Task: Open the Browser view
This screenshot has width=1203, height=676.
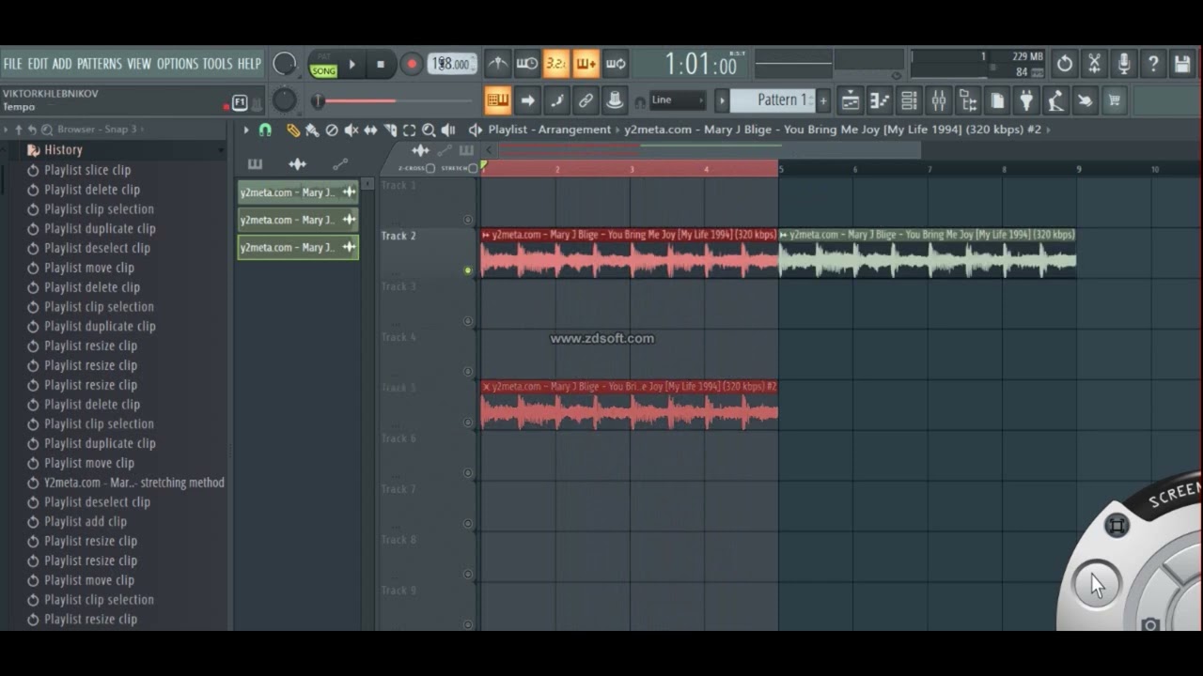Action: 967,100
